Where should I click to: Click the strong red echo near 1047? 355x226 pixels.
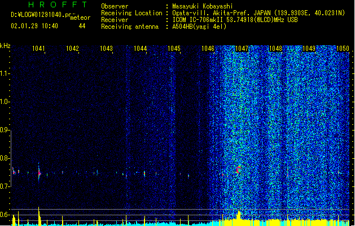click(x=238, y=169)
